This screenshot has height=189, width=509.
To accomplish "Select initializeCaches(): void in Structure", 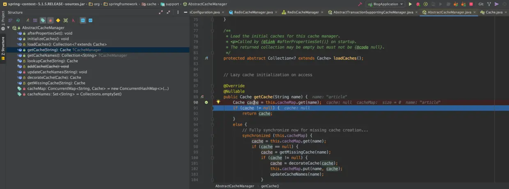I will 48,39.
